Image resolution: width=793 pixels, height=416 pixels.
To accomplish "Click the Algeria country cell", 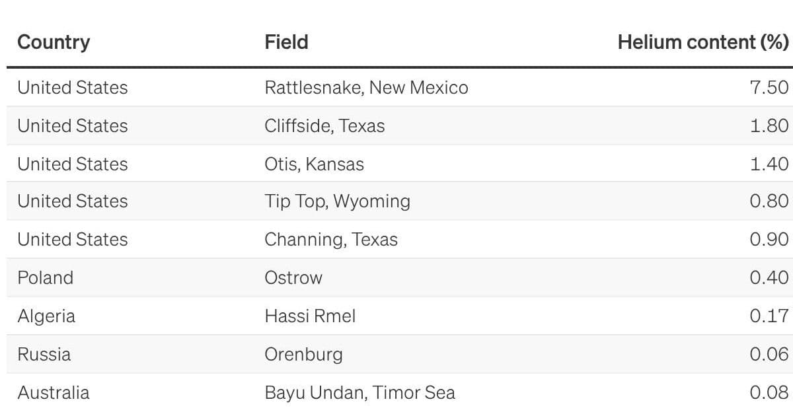I will 46,316.
